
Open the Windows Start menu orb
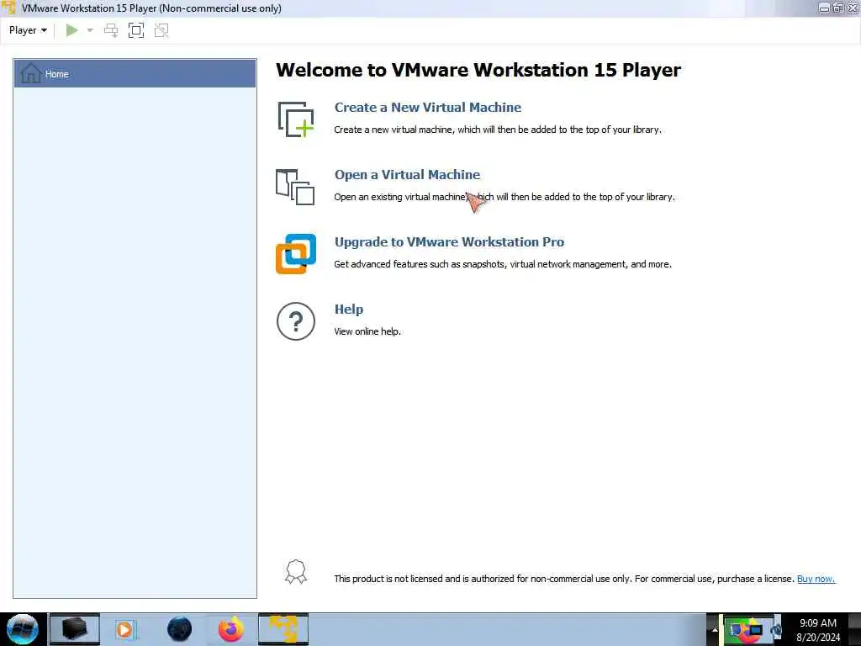(22, 629)
